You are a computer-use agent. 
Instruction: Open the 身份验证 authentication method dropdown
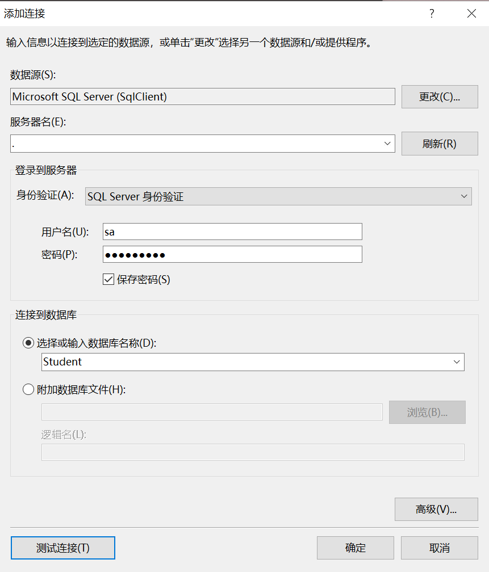pyautogui.click(x=463, y=196)
